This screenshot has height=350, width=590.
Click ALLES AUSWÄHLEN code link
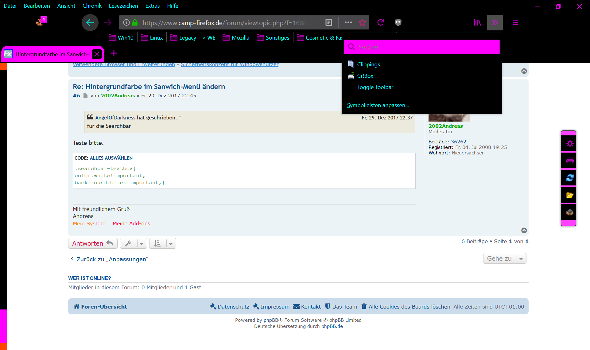click(x=111, y=158)
